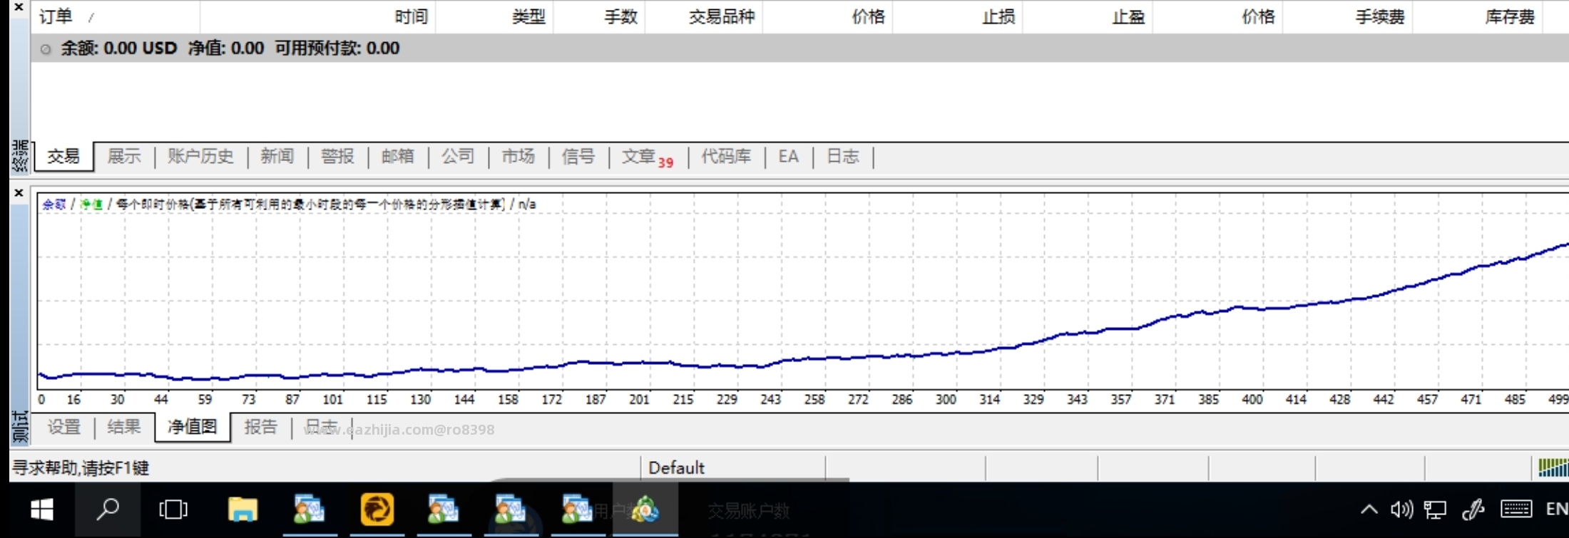The image size is (1569, 538).
Task: Switch to the 展示 tab
Action: click(124, 156)
